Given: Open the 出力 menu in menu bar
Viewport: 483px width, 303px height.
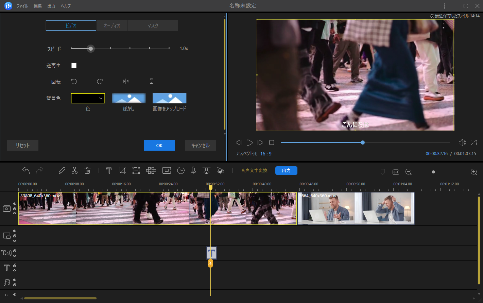Looking at the screenshot, I should (51, 6).
